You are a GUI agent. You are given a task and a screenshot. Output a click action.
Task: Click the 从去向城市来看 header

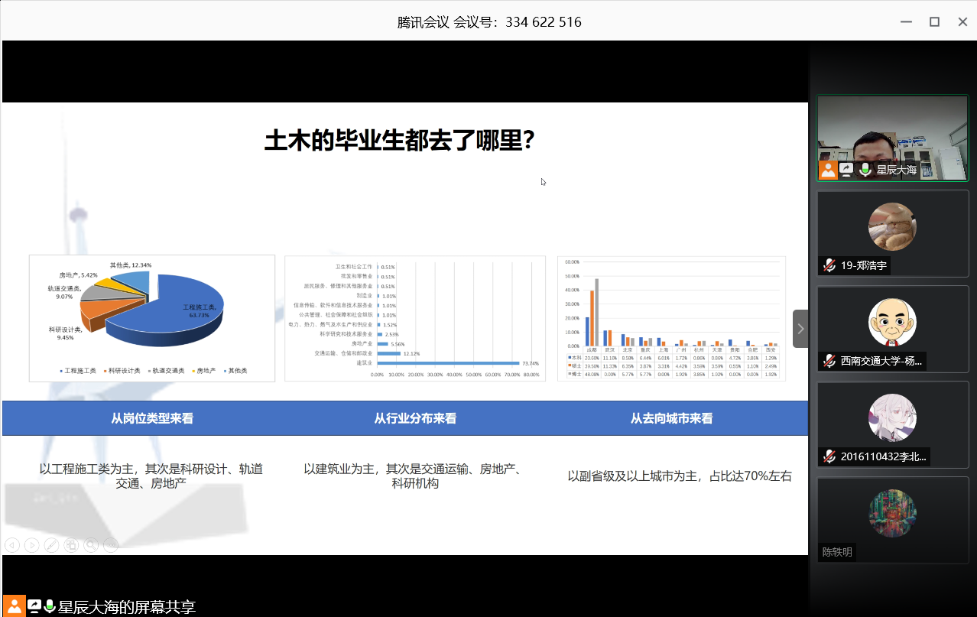coord(671,418)
